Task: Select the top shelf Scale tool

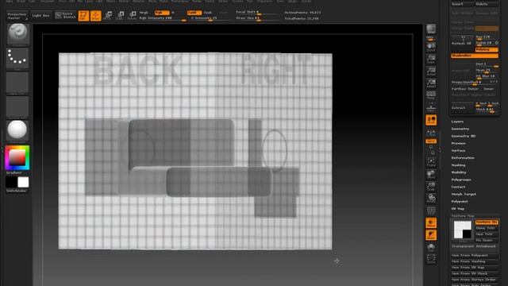Action: pos(120,16)
